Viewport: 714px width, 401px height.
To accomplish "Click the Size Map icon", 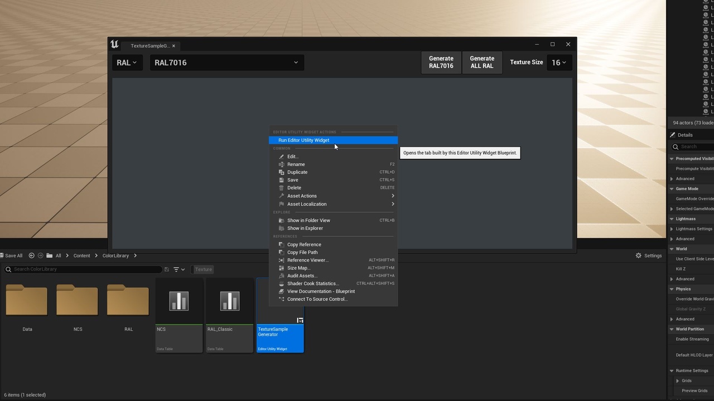I will 281,268.
